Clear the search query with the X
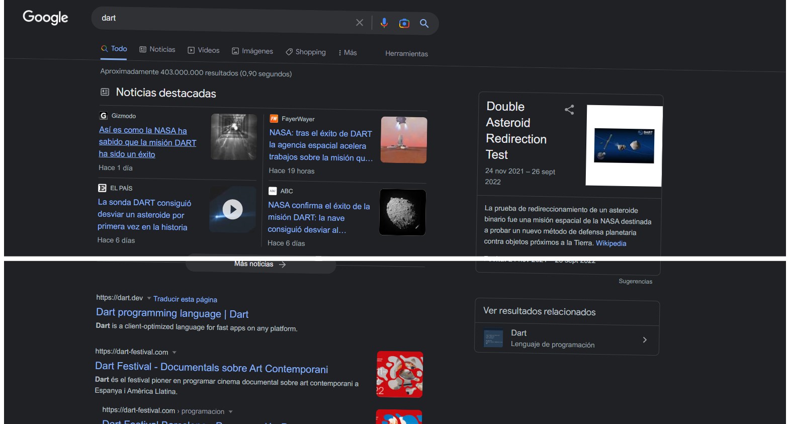 (360, 22)
